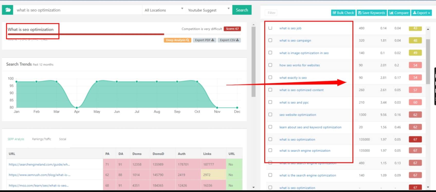Screen dimensions: 436x192
Task: Click keyword 'seo website optimization'
Action: coord(298,115)
